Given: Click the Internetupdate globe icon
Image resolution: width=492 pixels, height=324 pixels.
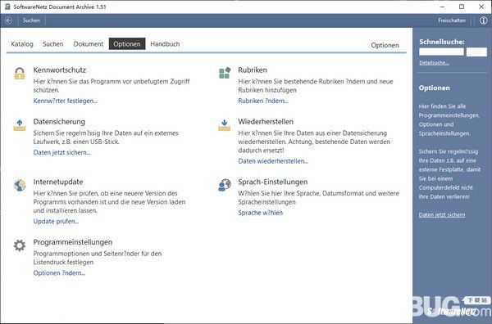Looking at the screenshot, I should [x=20, y=186].
